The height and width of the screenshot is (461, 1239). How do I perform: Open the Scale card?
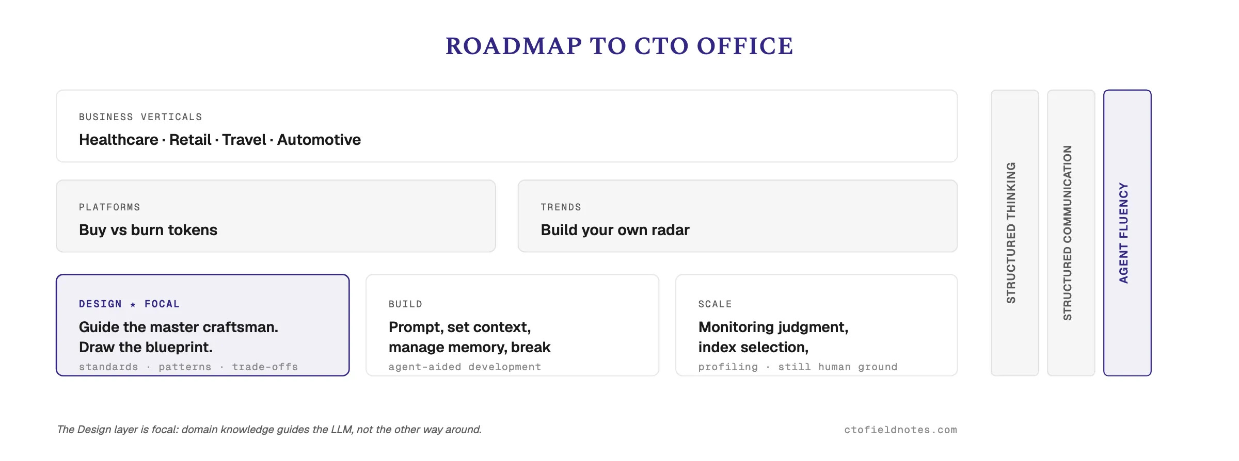(x=817, y=325)
